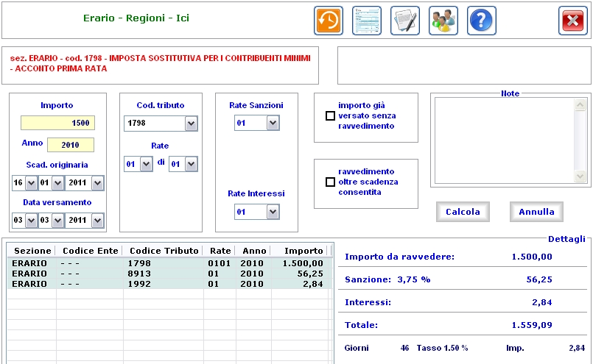
Task: Click the 'Importo da ravvedere:' label
Action: 400,257
